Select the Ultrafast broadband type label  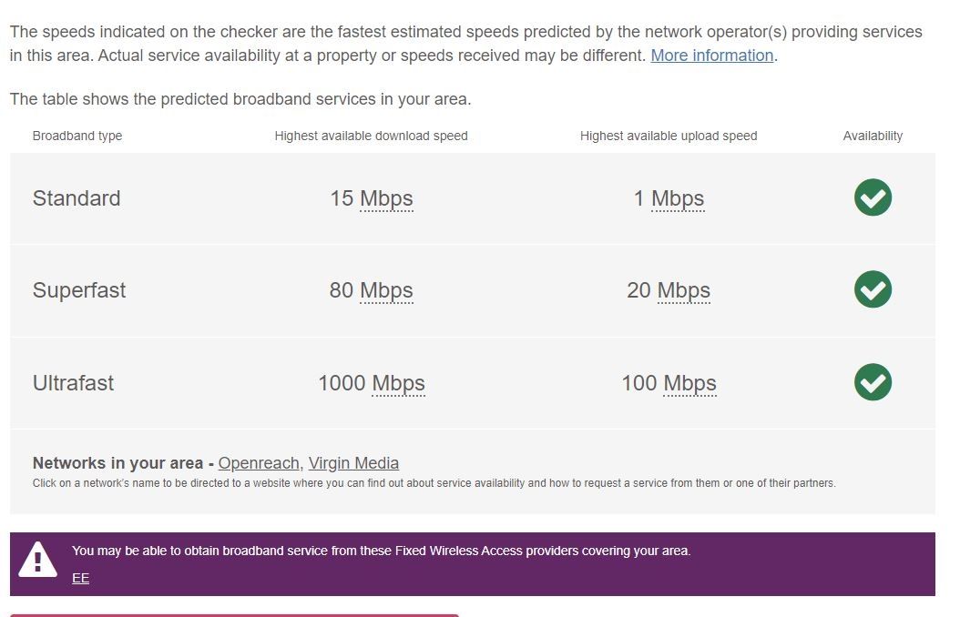[x=74, y=383]
